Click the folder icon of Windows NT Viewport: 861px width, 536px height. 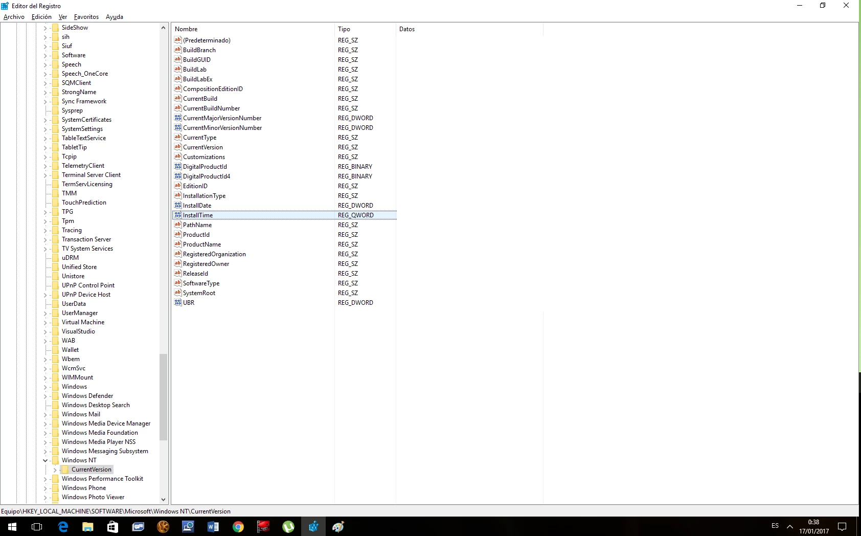click(55, 460)
